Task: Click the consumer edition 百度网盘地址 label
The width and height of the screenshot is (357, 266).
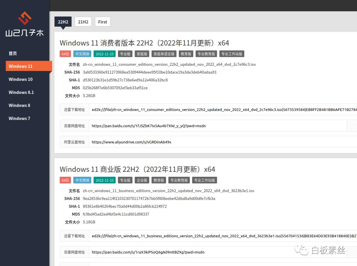Action: coord(74,126)
